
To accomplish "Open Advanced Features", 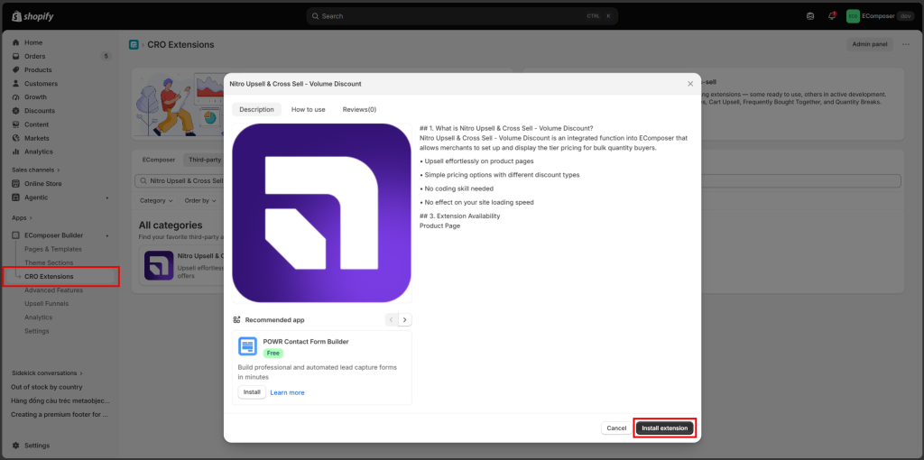I will coord(53,290).
